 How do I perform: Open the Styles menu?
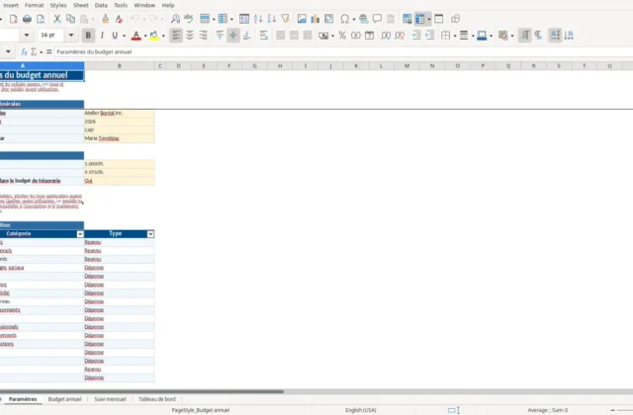pyautogui.click(x=58, y=5)
